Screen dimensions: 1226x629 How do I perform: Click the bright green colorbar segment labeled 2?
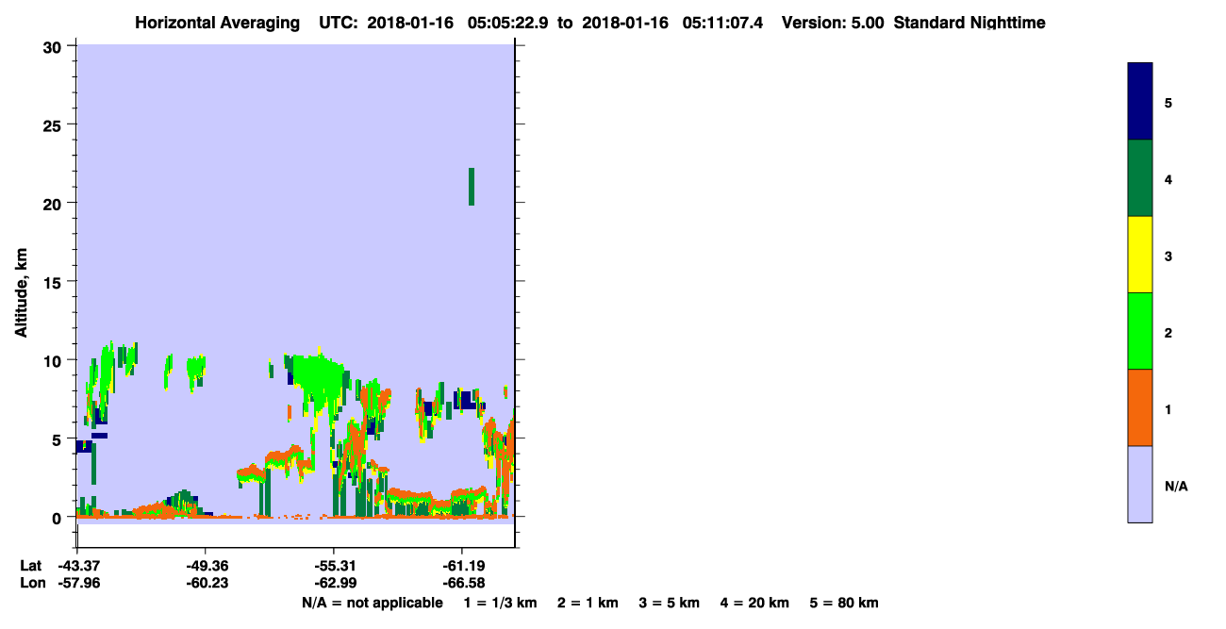(x=1140, y=331)
